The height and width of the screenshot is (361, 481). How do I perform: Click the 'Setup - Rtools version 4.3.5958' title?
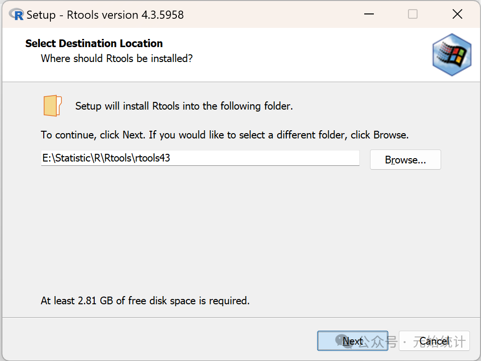click(105, 15)
